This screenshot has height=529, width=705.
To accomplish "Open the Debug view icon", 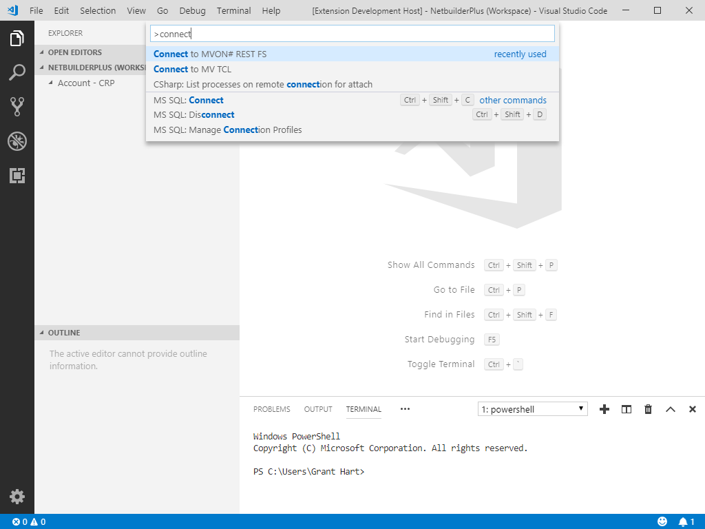I will [x=17, y=141].
